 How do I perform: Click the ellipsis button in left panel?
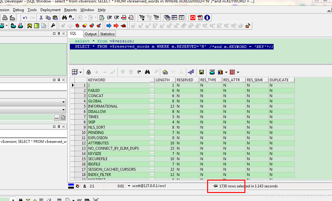coord(57,118)
